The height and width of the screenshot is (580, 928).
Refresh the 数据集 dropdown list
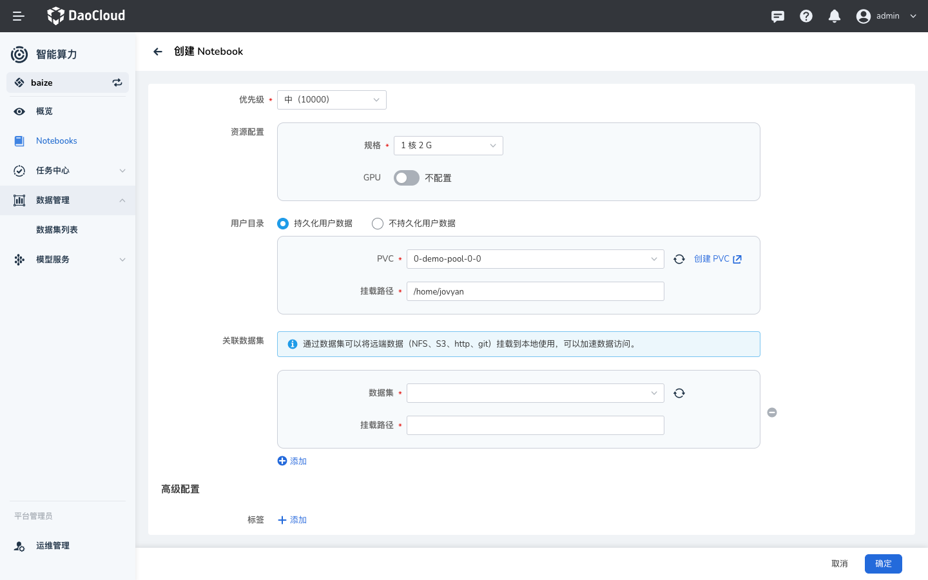click(x=679, y=393)
